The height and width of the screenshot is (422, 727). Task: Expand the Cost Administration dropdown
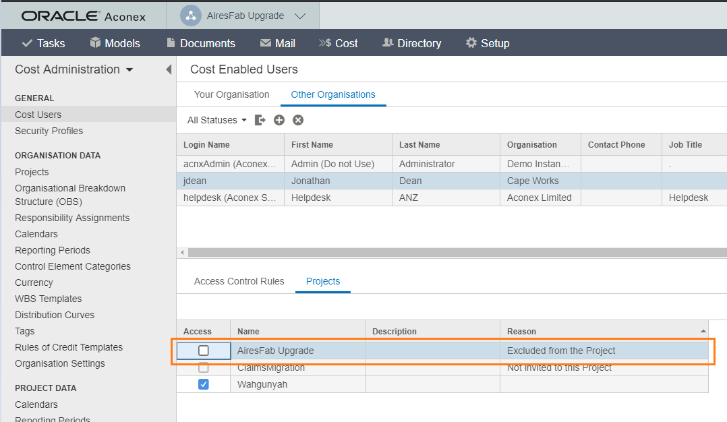[74, 69]
